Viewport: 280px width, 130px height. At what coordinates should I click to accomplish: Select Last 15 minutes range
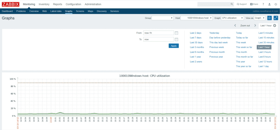(x=266, y=38)
